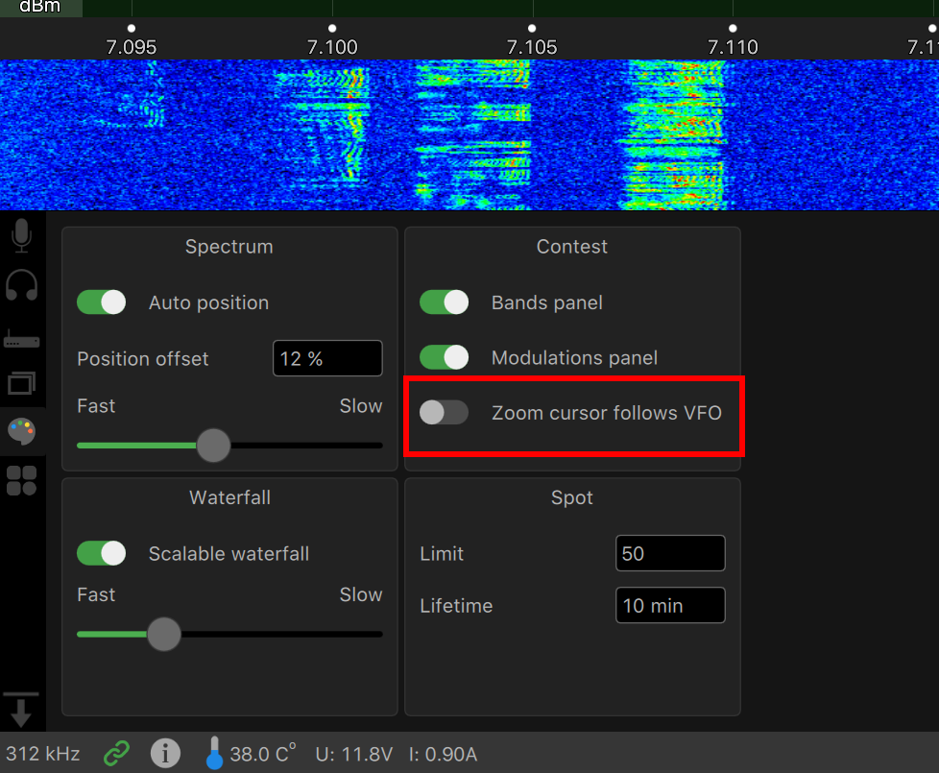
Task: Click the Lifetime 10 min field
Action: click(x=670, y=605)
